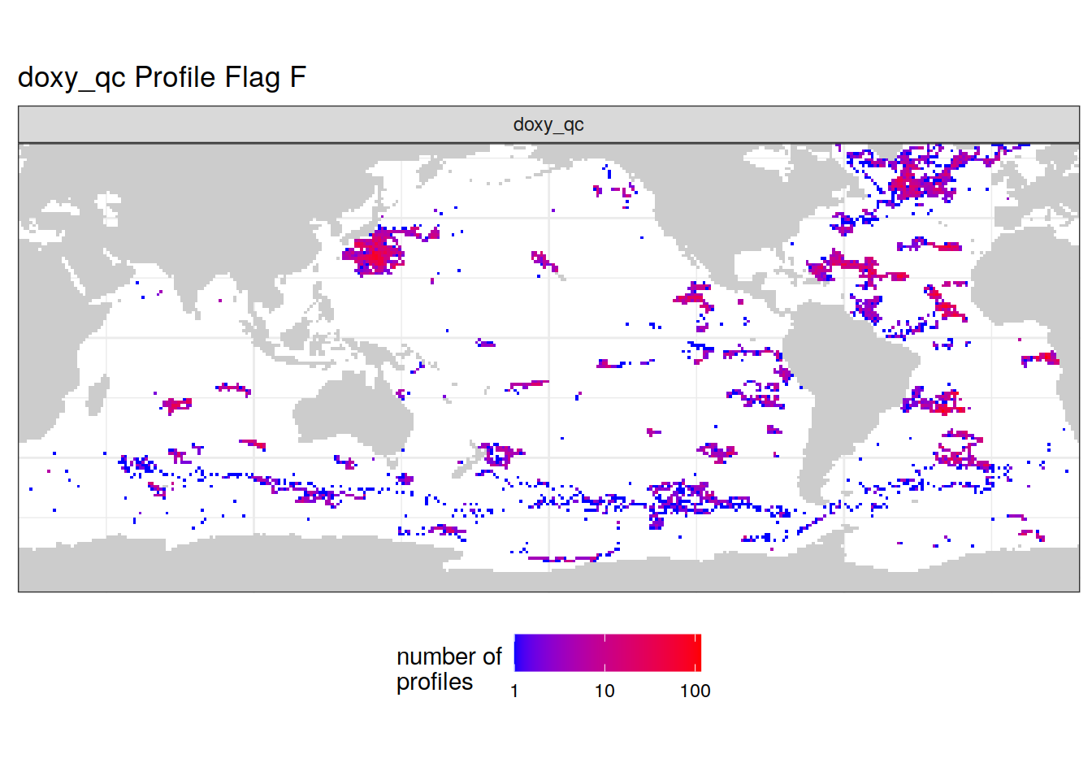Click the profile cluster east of New Zealand
This screenshot has height=780, width=1092.
(x=500, y=453)
